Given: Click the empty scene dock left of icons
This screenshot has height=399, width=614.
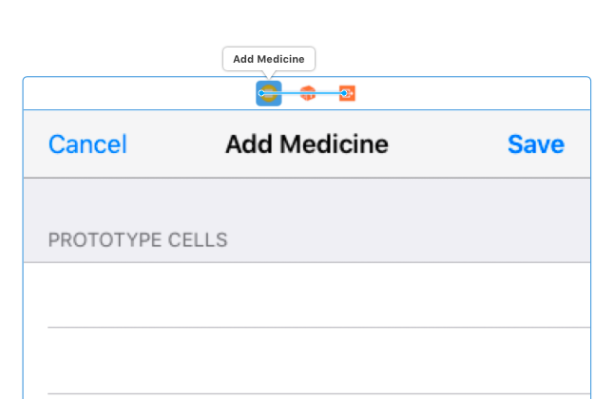Looking at the screenshot, I should click(x=133, y=93).
